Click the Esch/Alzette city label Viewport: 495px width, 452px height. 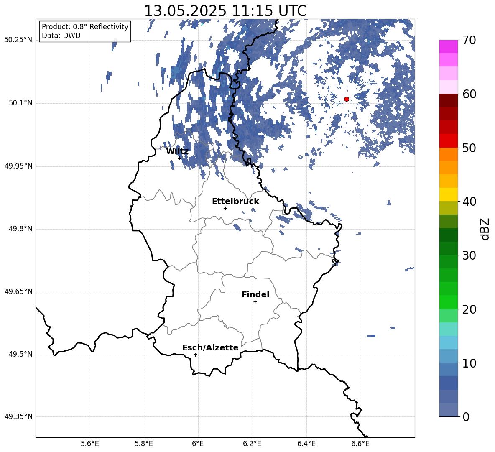(x=211, y=347)
